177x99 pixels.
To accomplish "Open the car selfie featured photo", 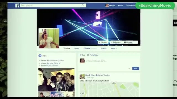I will tap(56, 79).
